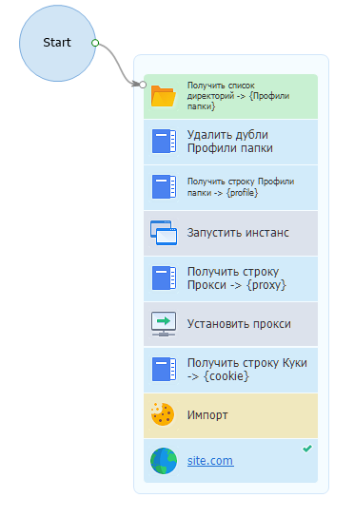Select 'Получить строку Прокси' action text

236,278
